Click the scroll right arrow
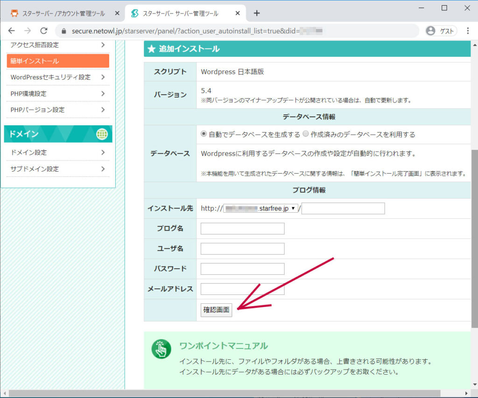Screen dimensions: 478x398 click(466, 393)
